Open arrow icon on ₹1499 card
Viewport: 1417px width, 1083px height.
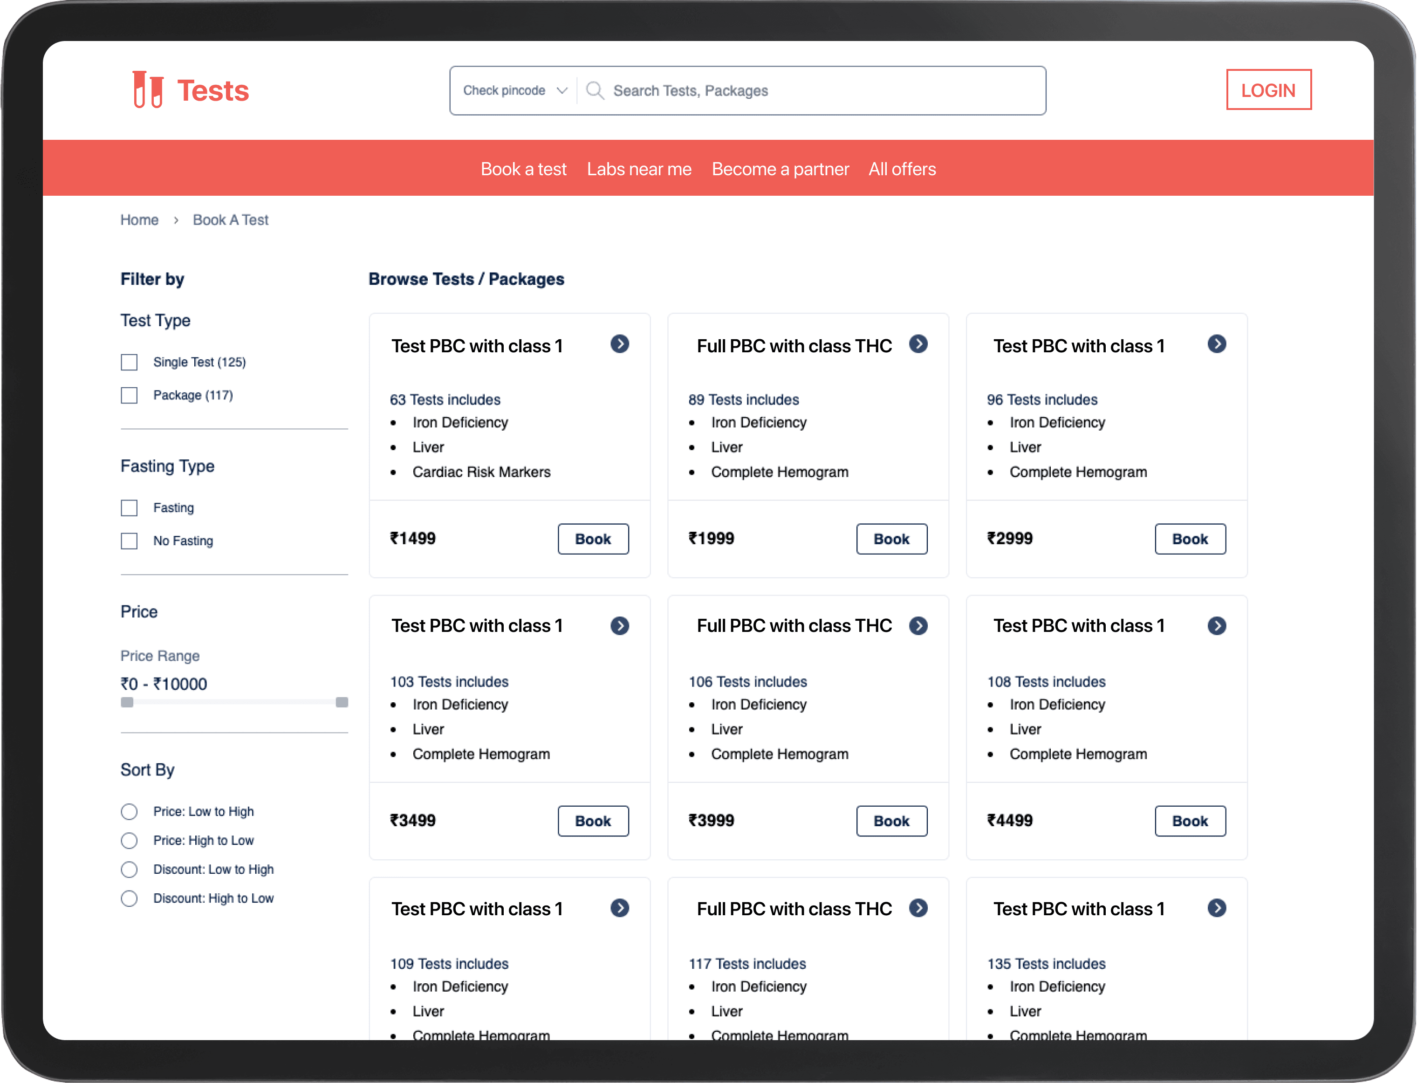620,344
